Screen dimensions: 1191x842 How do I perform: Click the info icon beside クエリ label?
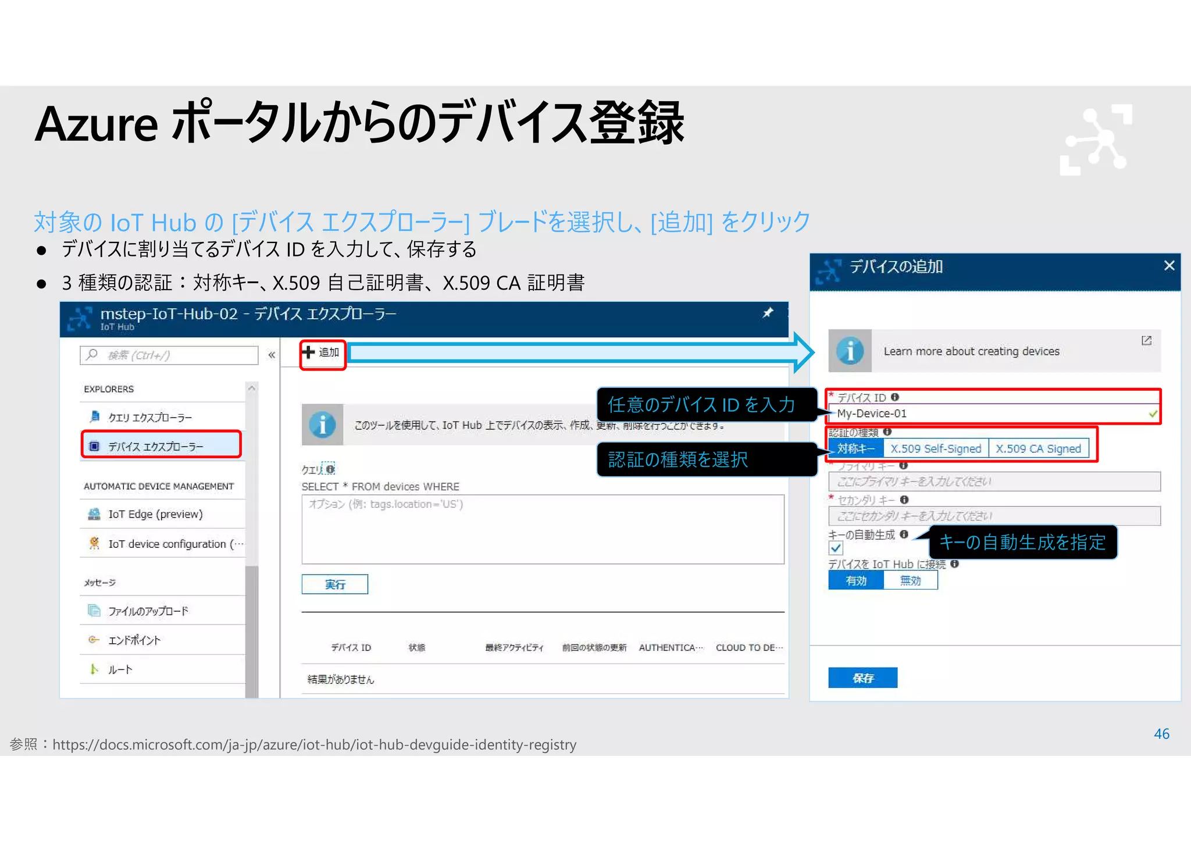(x=330, y=469)
